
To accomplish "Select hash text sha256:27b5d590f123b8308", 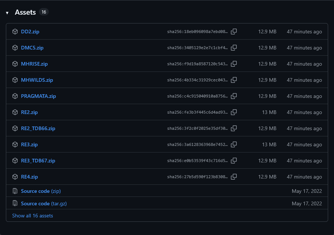I will pyautogui.click(x=197, y=177).
